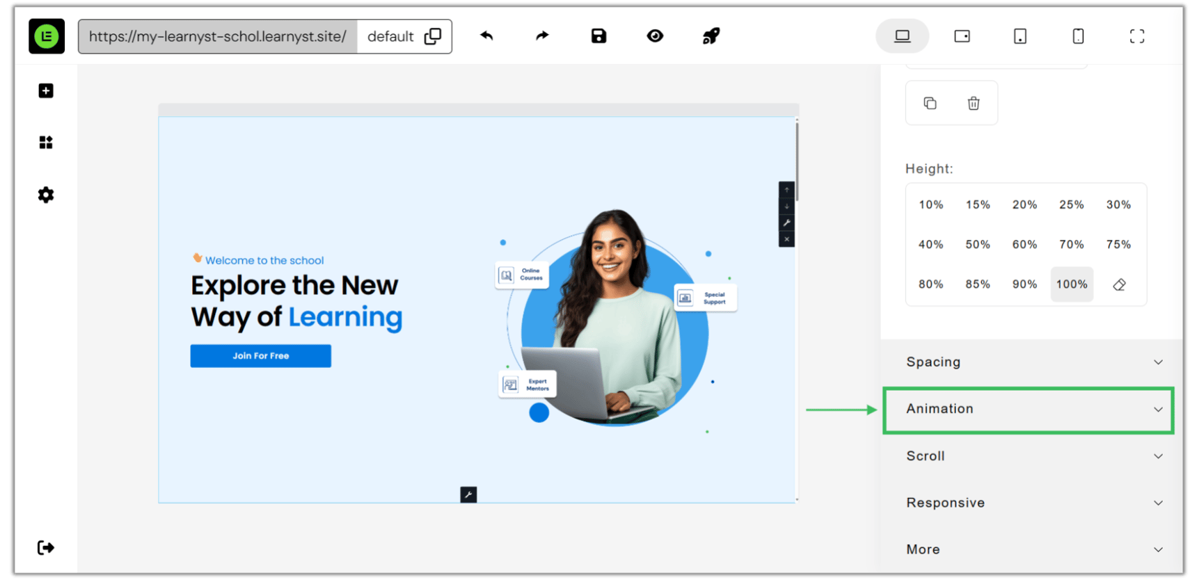Screen dimensions: 1197x580
Task: Open the default page selector
Action: (404, 36)
